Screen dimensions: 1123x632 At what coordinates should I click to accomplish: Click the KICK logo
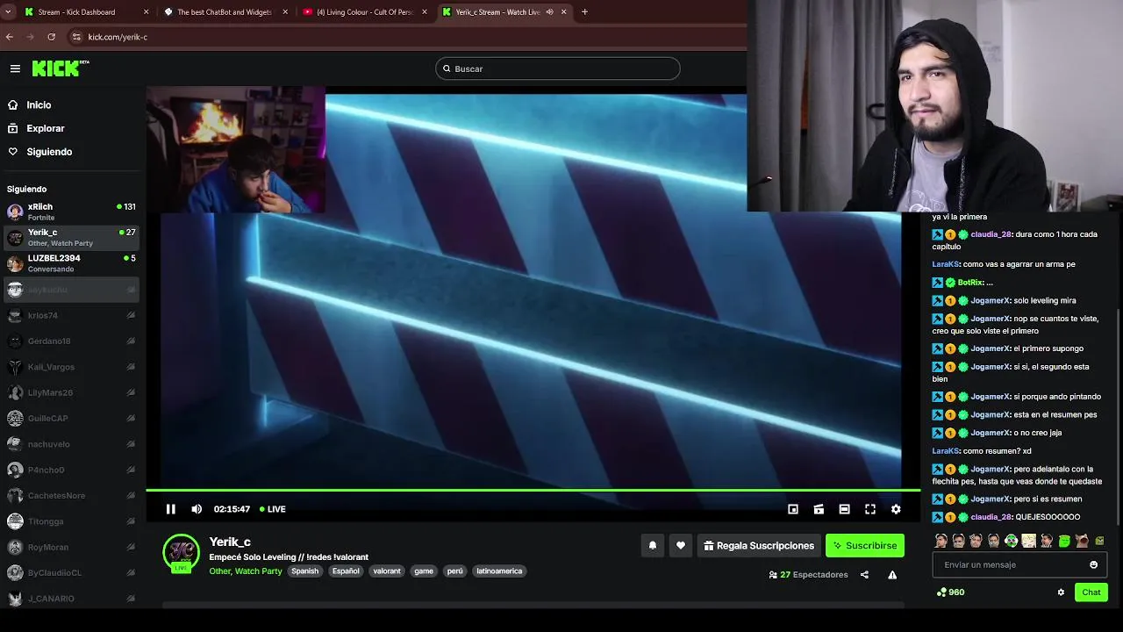point(61,68)
